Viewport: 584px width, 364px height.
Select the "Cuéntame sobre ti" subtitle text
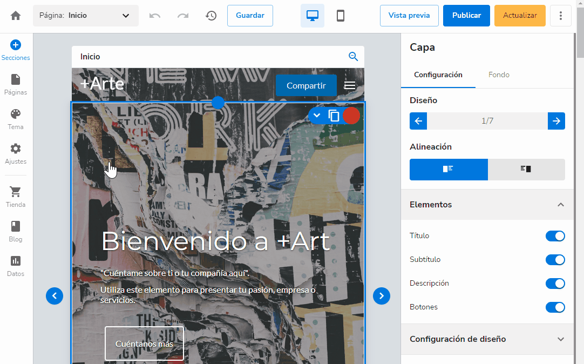pos(175,273)
